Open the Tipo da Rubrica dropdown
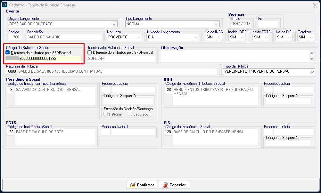 (312, 72)
